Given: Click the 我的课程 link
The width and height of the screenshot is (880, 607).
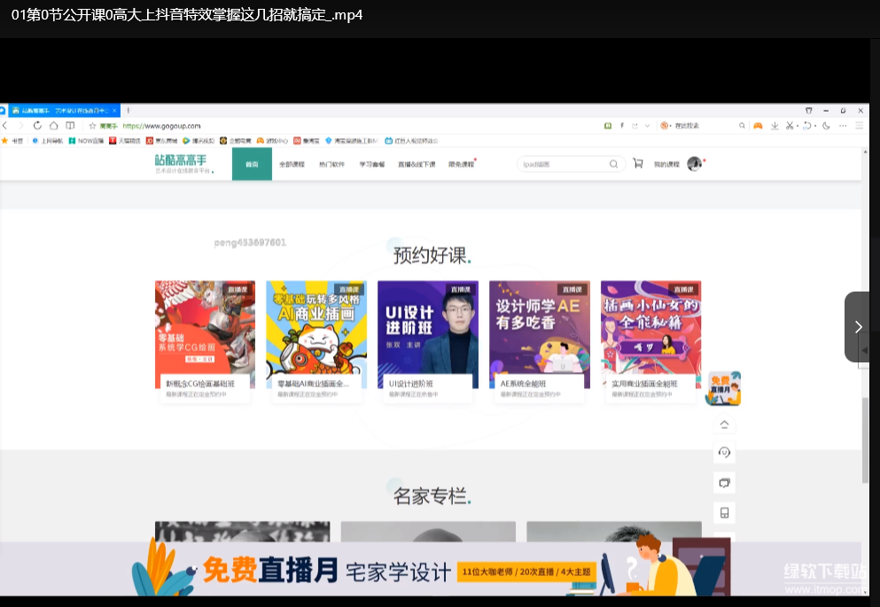Looking at the screenshot, I should pyautogui.click(x=666, y=164).
